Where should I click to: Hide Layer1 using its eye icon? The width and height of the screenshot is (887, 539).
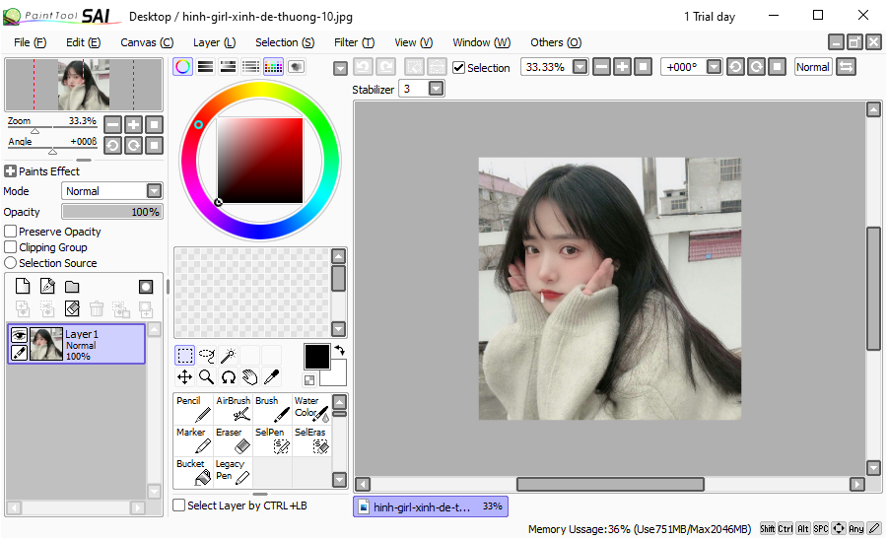pyautogui.click(x=20, y=335)
